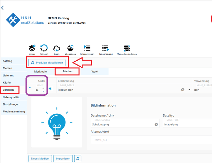Decrease the Order value with down arrow
212x163 pixels.
[43, 91]
